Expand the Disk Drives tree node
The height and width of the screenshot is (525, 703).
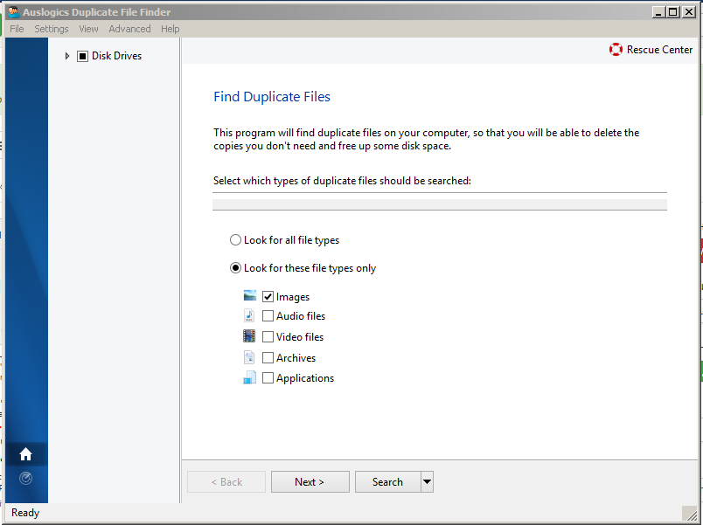point(66,56)
